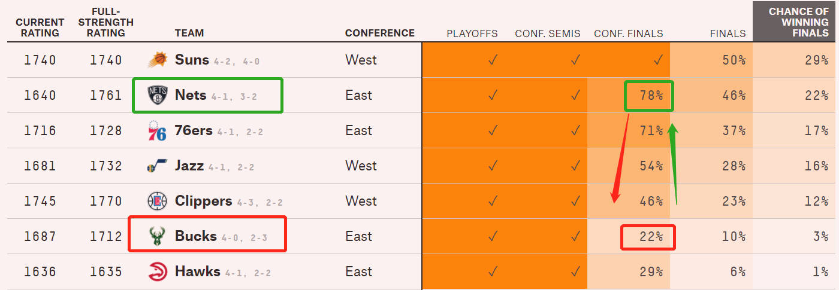Open the Bucks team name link
Viewport: 839px width, 290px height.
click(195, 236)
